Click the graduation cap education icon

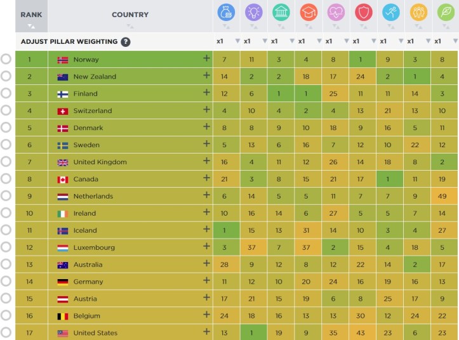309,13
